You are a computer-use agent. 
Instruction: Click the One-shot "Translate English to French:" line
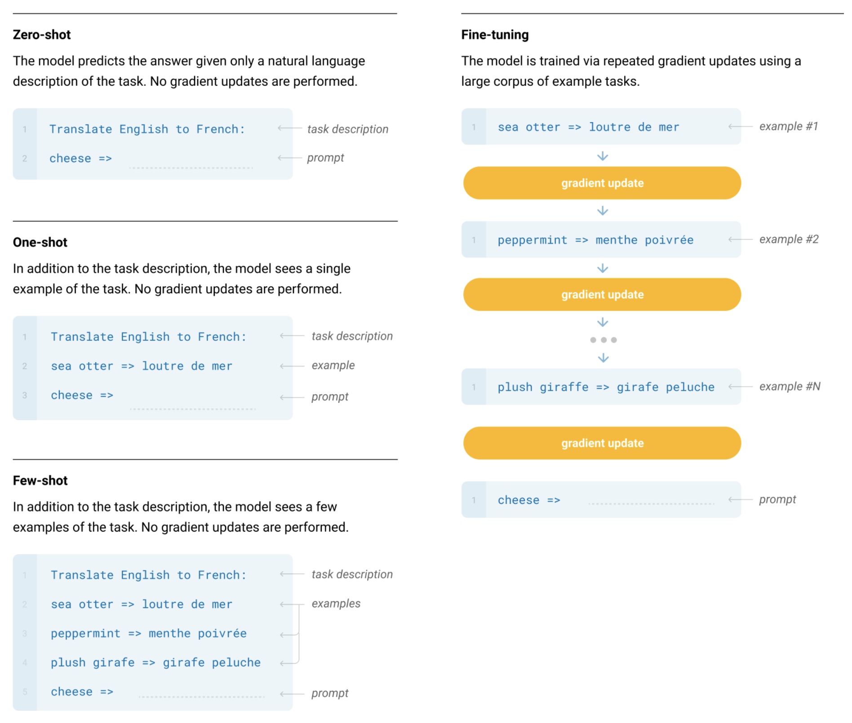coord(148,337)
